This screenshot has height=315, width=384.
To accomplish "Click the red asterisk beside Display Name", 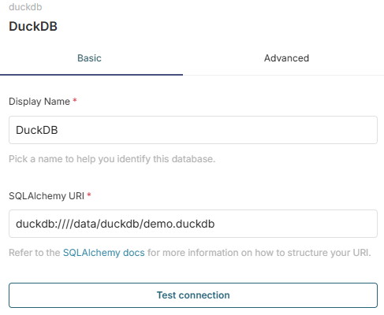I will coord(75,100).
